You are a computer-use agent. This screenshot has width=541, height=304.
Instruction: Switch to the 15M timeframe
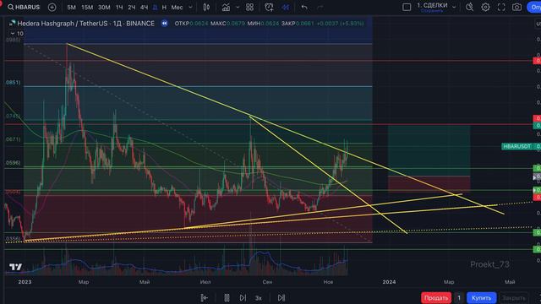tap(87, 7)
